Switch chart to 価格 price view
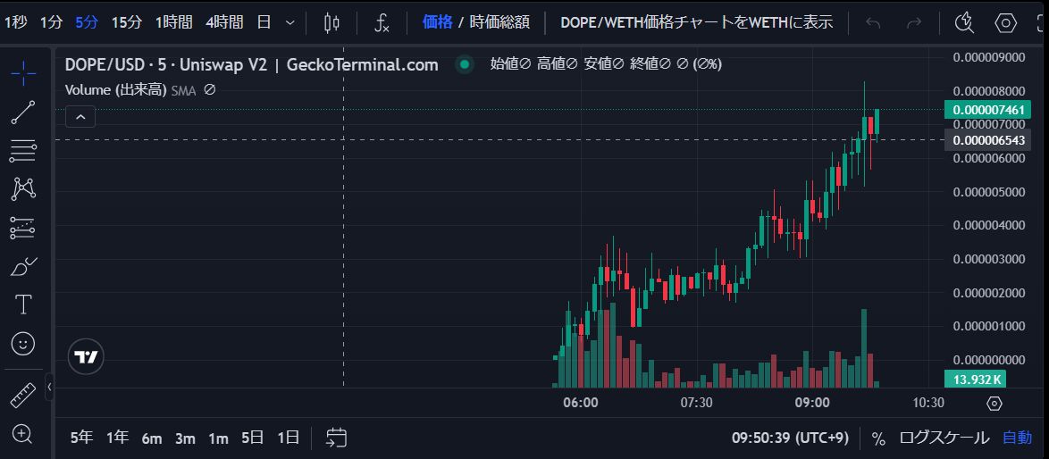The width and height of the screenshot is (1049, 459). tap(438, 22)
